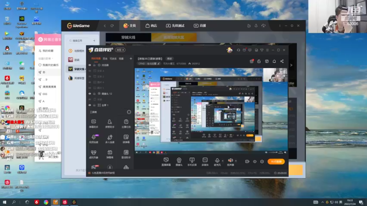Screen dimensions: 367x206
Task: Add a new scene with the plus
Action: click(x=131, y=59)
